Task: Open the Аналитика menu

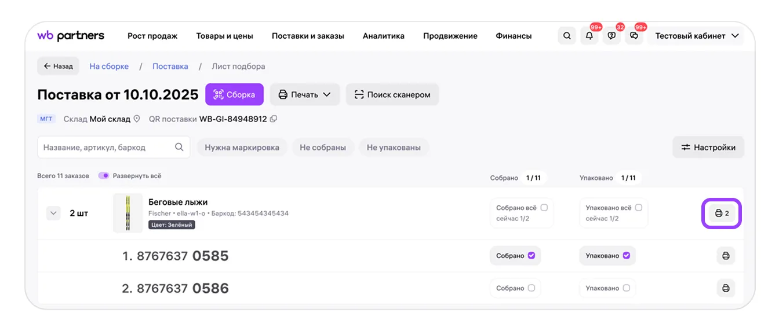Action: [x=384, y=36]
